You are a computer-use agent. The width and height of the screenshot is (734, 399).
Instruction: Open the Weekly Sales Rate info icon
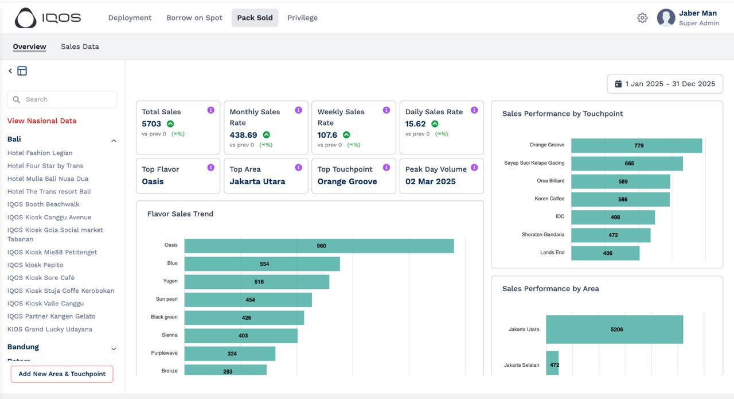point(386,110)
